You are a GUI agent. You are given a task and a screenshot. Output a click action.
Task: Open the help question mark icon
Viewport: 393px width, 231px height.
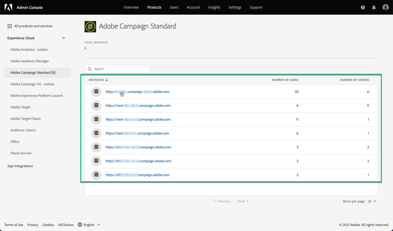(x=363, y=7)
